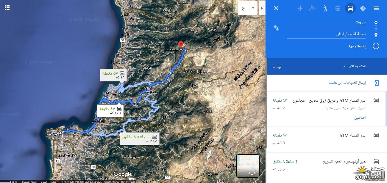Select the flights travel mode icon
Screen dimensions: 387x183
point(300,8)
